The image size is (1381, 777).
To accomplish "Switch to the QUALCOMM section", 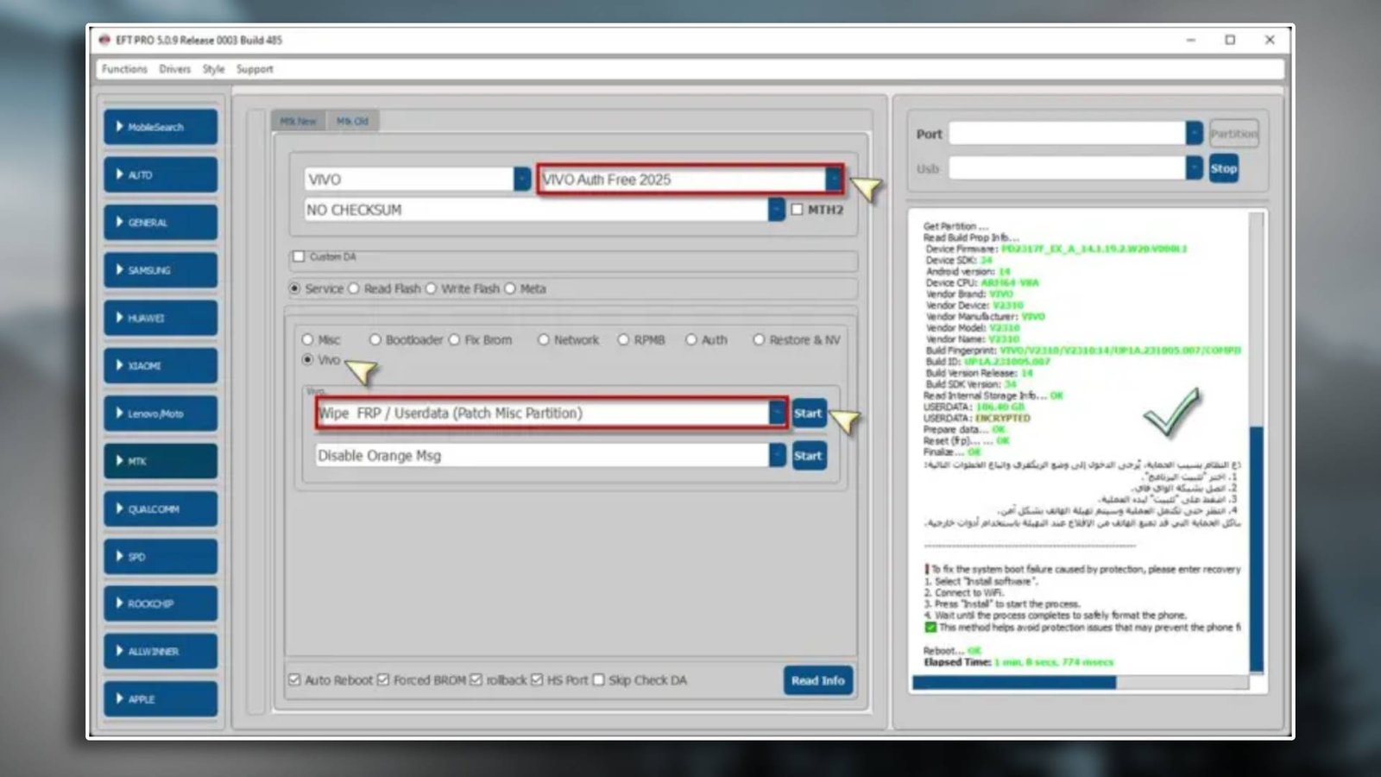I will click(160, 509).
